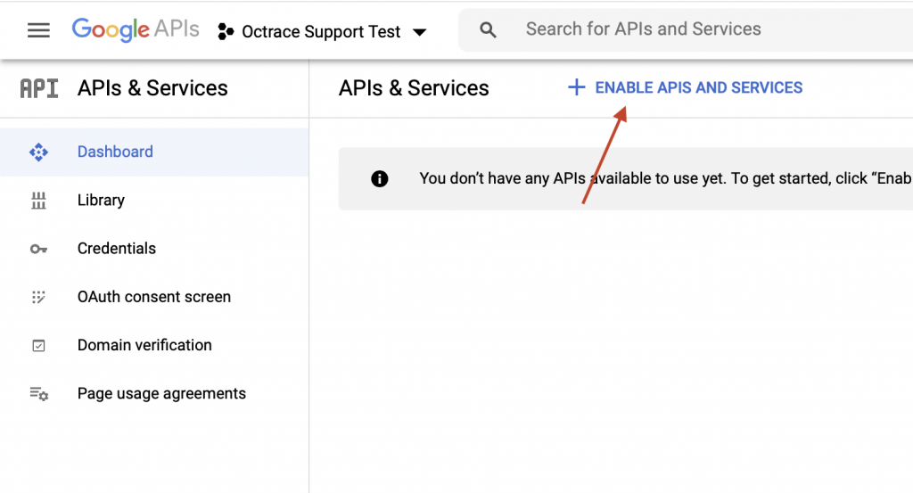Click the Dashboard diamond icon
Viewport: 913px width, 493px height.
coord(38,152)
